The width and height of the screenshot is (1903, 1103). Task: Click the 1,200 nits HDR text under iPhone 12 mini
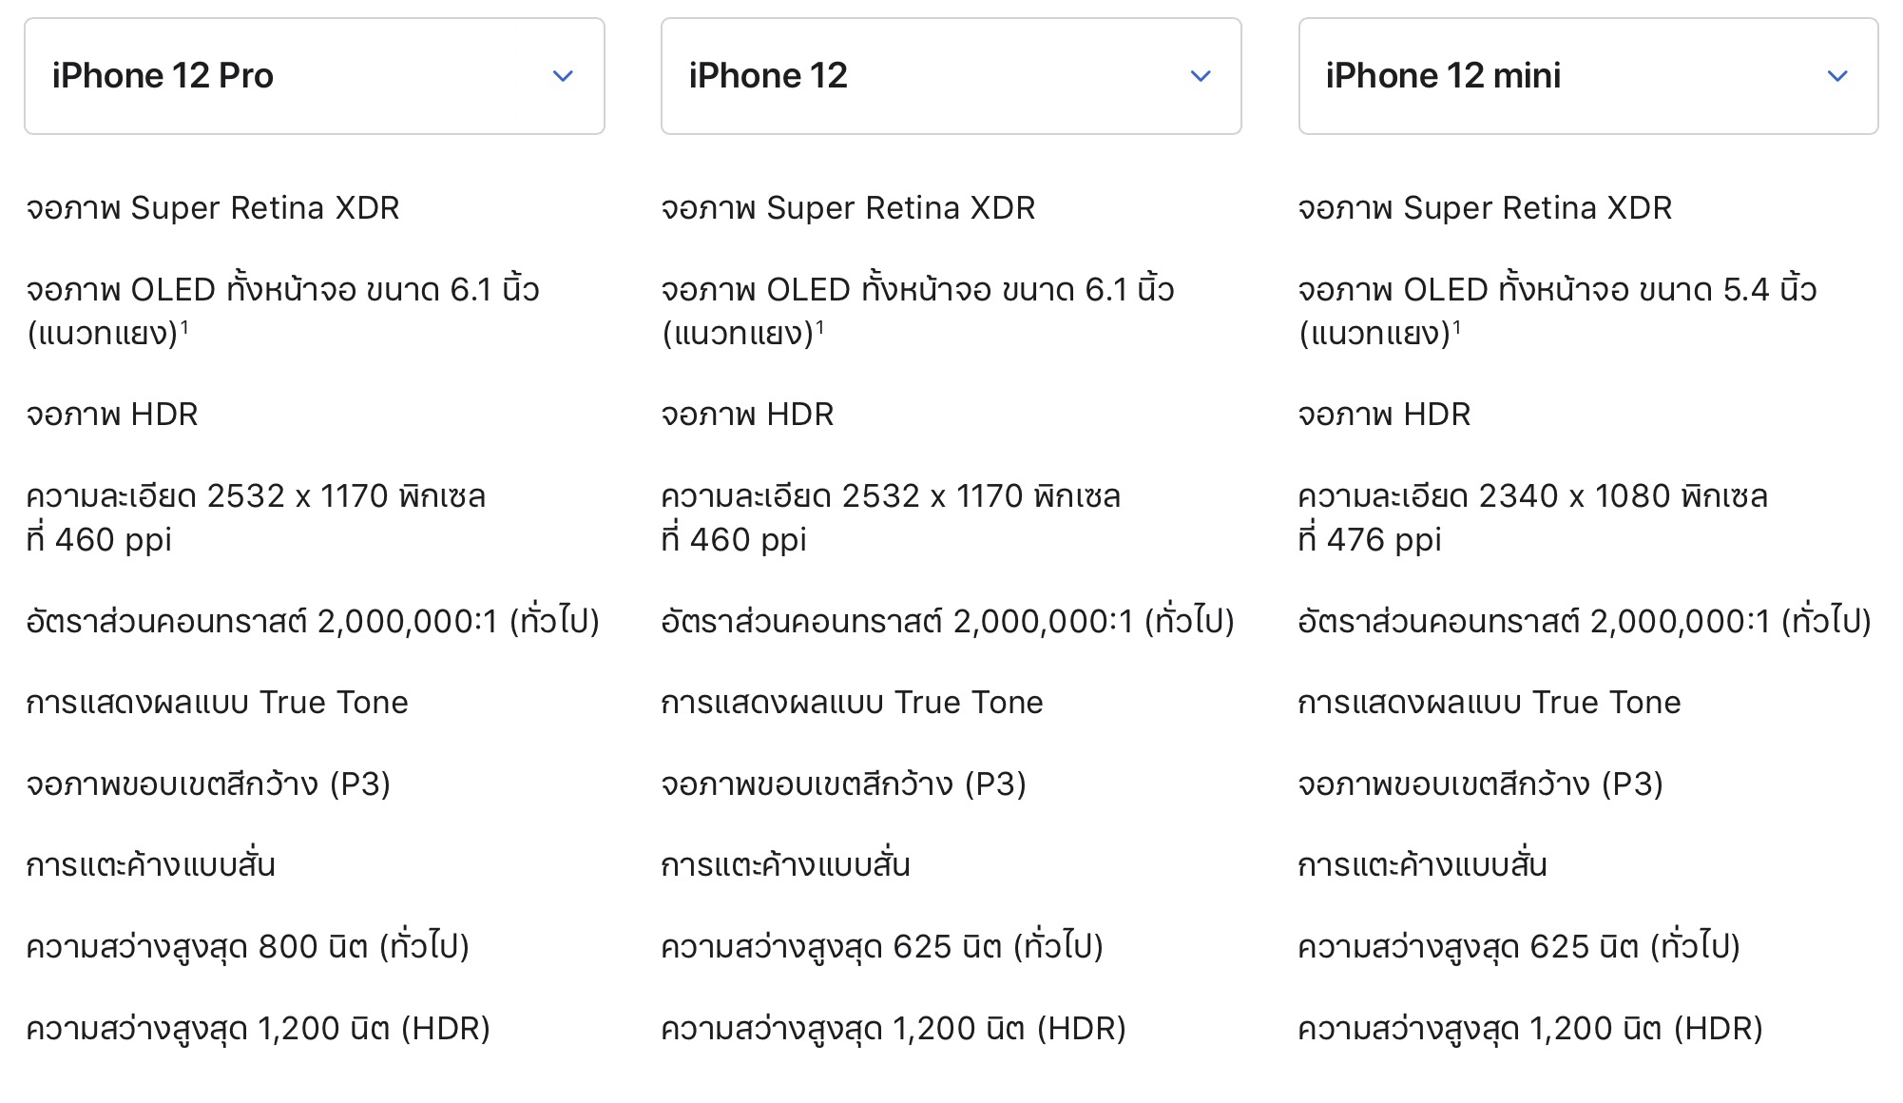pyautogui.click(x=1529, y=1029)
